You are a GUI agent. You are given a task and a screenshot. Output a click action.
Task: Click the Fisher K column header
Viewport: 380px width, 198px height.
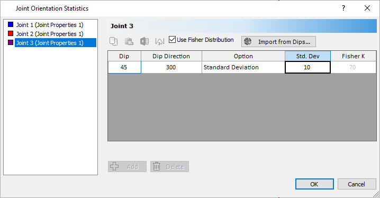click(353, 56)
